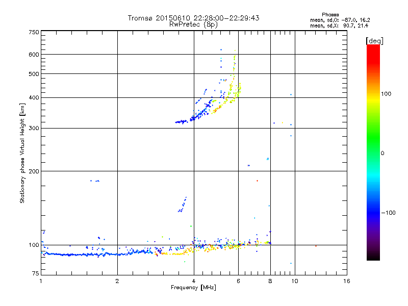Click the y-axis tick label '750'
This screenshot has height=306, width=408.
coord(34,32)
